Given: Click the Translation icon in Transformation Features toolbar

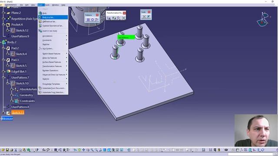Looking at the screenshot, I should point(109,18).
